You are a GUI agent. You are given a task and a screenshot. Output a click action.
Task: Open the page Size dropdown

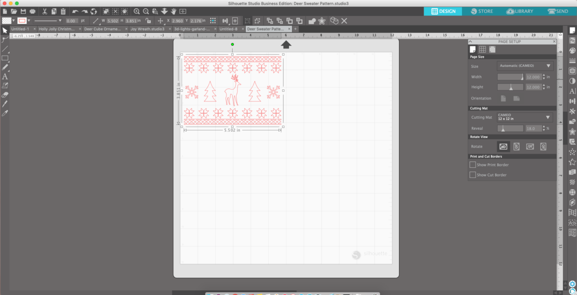click(525, 66)
